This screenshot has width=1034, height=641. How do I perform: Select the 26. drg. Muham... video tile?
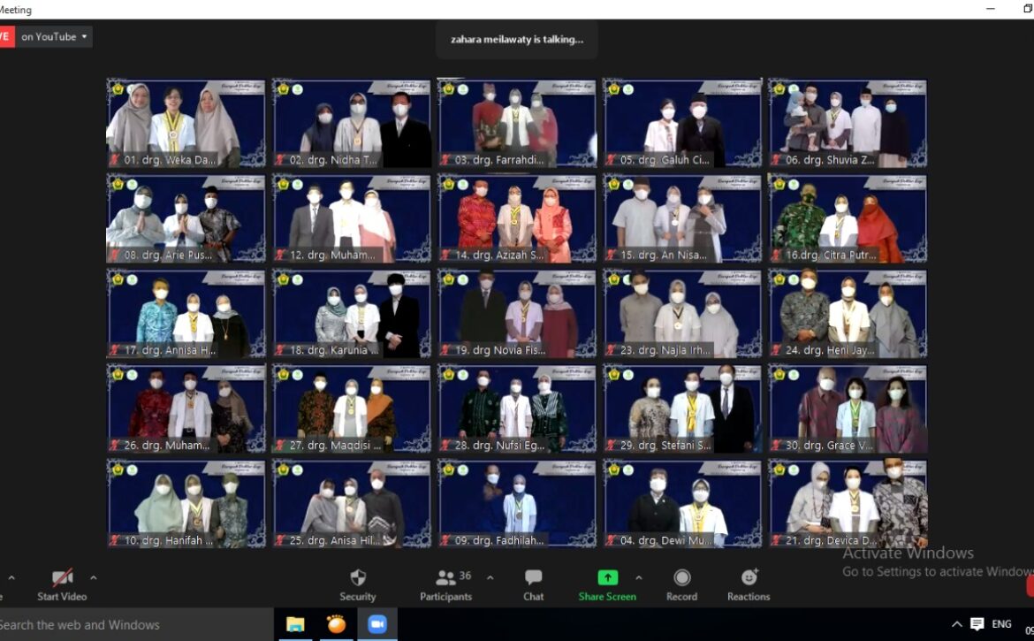186,408
